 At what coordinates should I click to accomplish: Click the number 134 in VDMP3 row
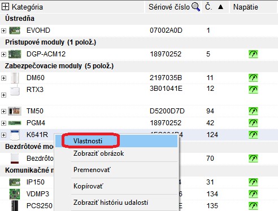pos(212,194)
